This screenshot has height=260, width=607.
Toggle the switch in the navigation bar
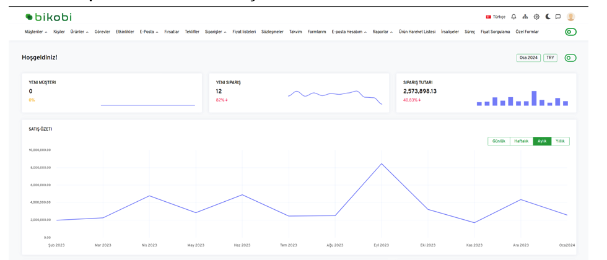tap(570, 32)
